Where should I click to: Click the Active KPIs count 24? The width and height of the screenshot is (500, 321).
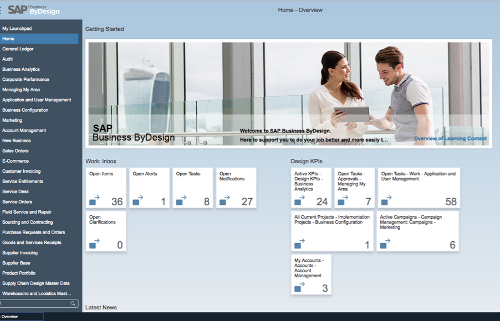(322, 201)
